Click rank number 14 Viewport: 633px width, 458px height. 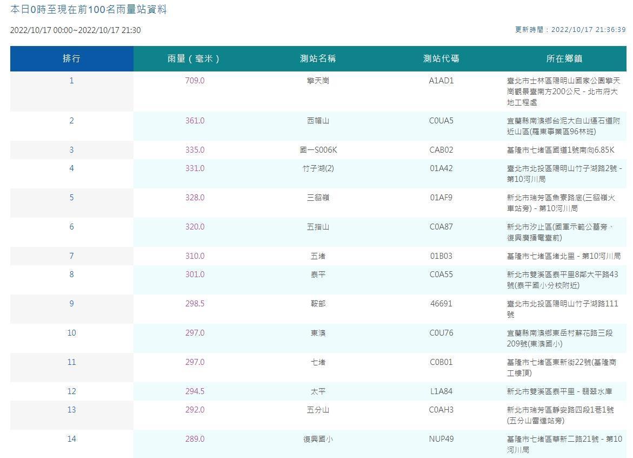71,439
